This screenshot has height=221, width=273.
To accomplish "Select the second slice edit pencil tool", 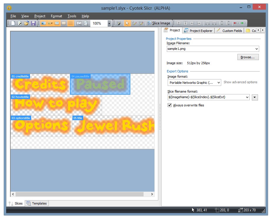I will click(x=141, y=23).
